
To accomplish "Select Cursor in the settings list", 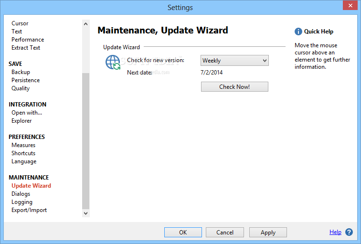I will [20, 23].
